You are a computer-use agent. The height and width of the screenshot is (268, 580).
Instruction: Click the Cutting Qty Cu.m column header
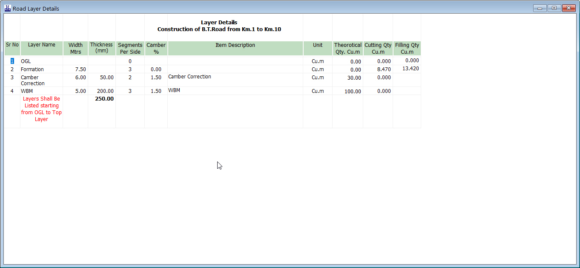[378, 48]
